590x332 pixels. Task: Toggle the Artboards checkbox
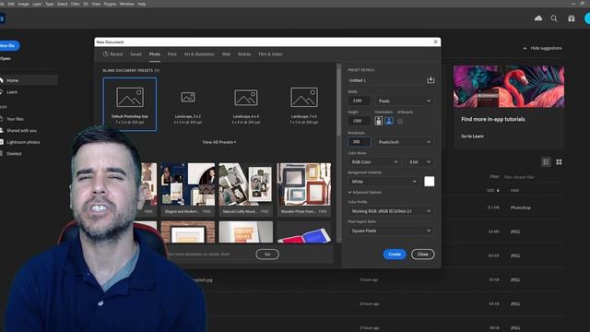tap(400, 121)
